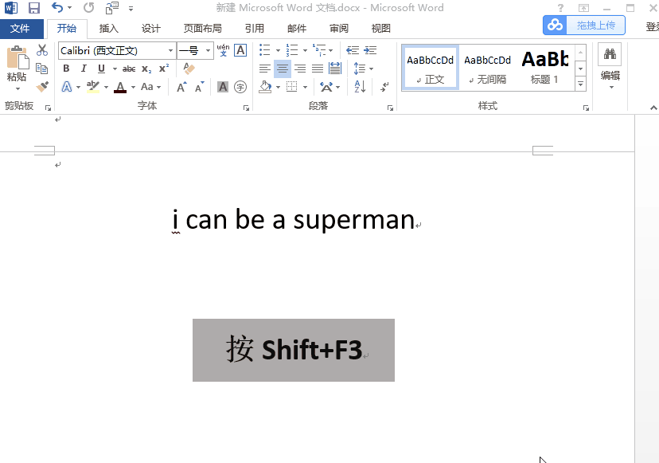The width and height of the screenshot is (659, 463).
Task: Click the 拖拽上传 upload button
Action: (583, 26)
